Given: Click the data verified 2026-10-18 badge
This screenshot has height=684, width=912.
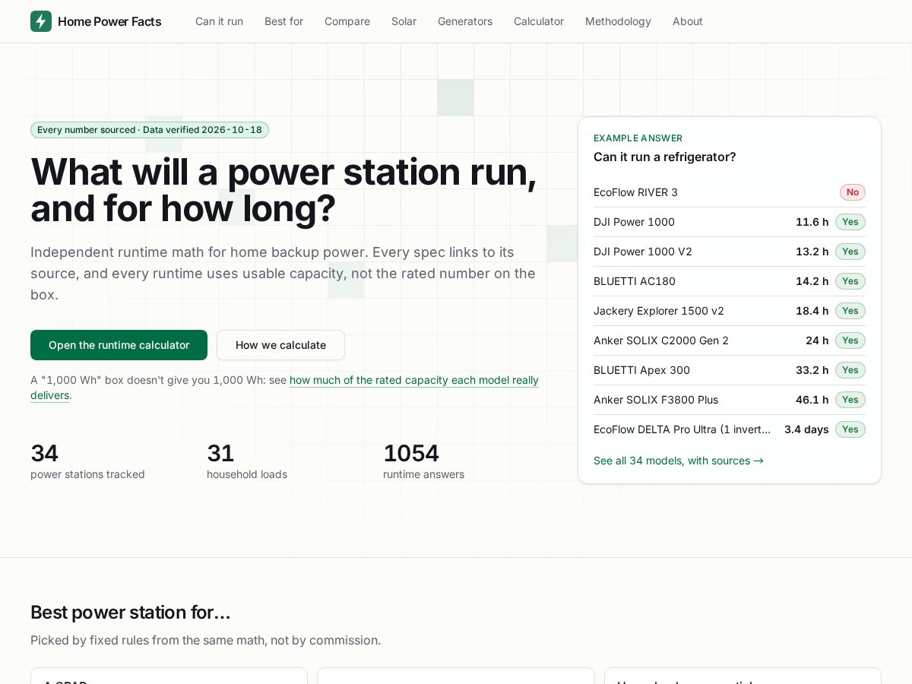Looking at the screenshot, I should pos(150,130).
